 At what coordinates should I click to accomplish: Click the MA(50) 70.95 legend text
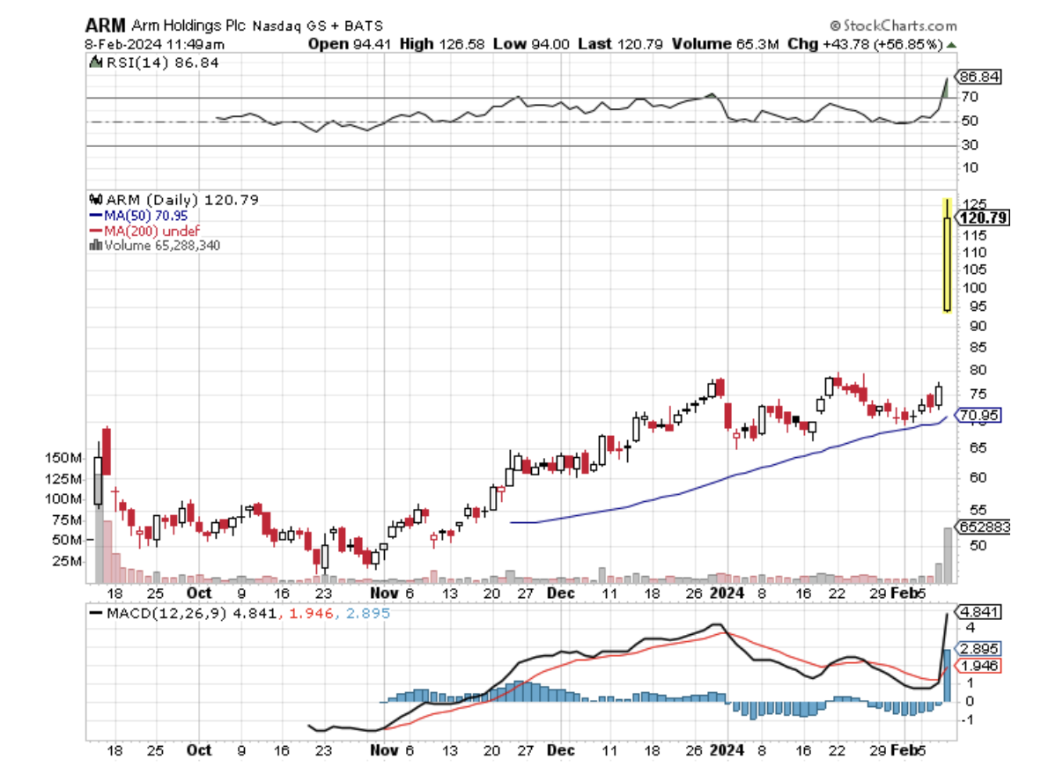coord(146,216)
